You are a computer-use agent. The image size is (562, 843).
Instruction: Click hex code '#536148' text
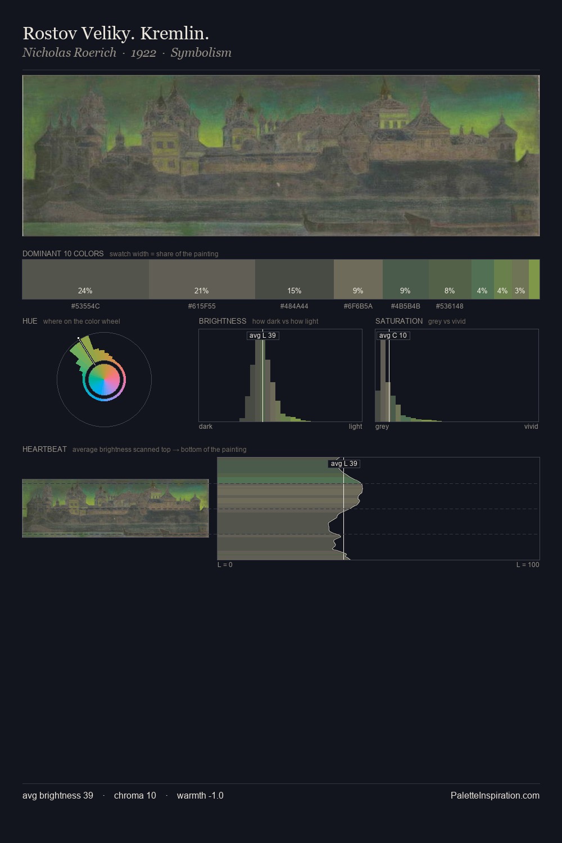450,306
